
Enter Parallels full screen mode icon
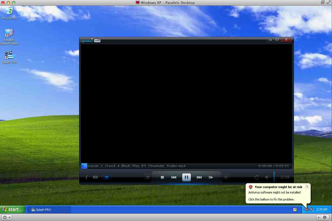tap(328, 3)
